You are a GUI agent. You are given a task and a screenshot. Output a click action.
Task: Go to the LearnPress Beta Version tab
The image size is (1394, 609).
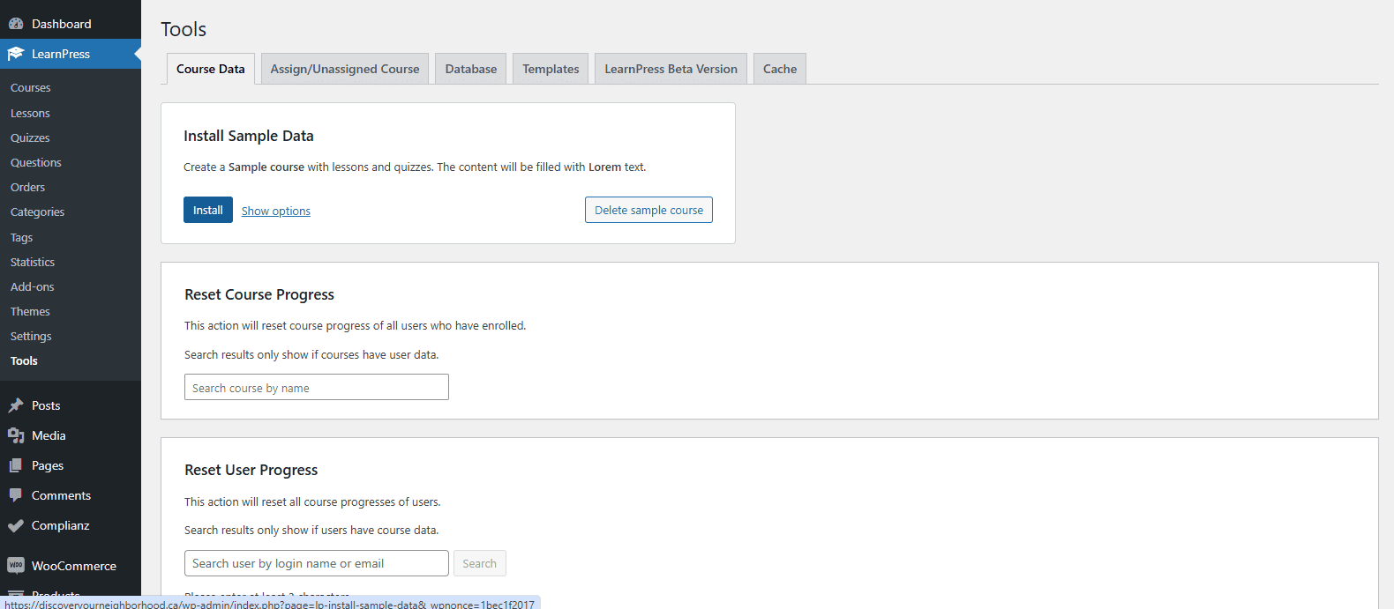(671, 69)
